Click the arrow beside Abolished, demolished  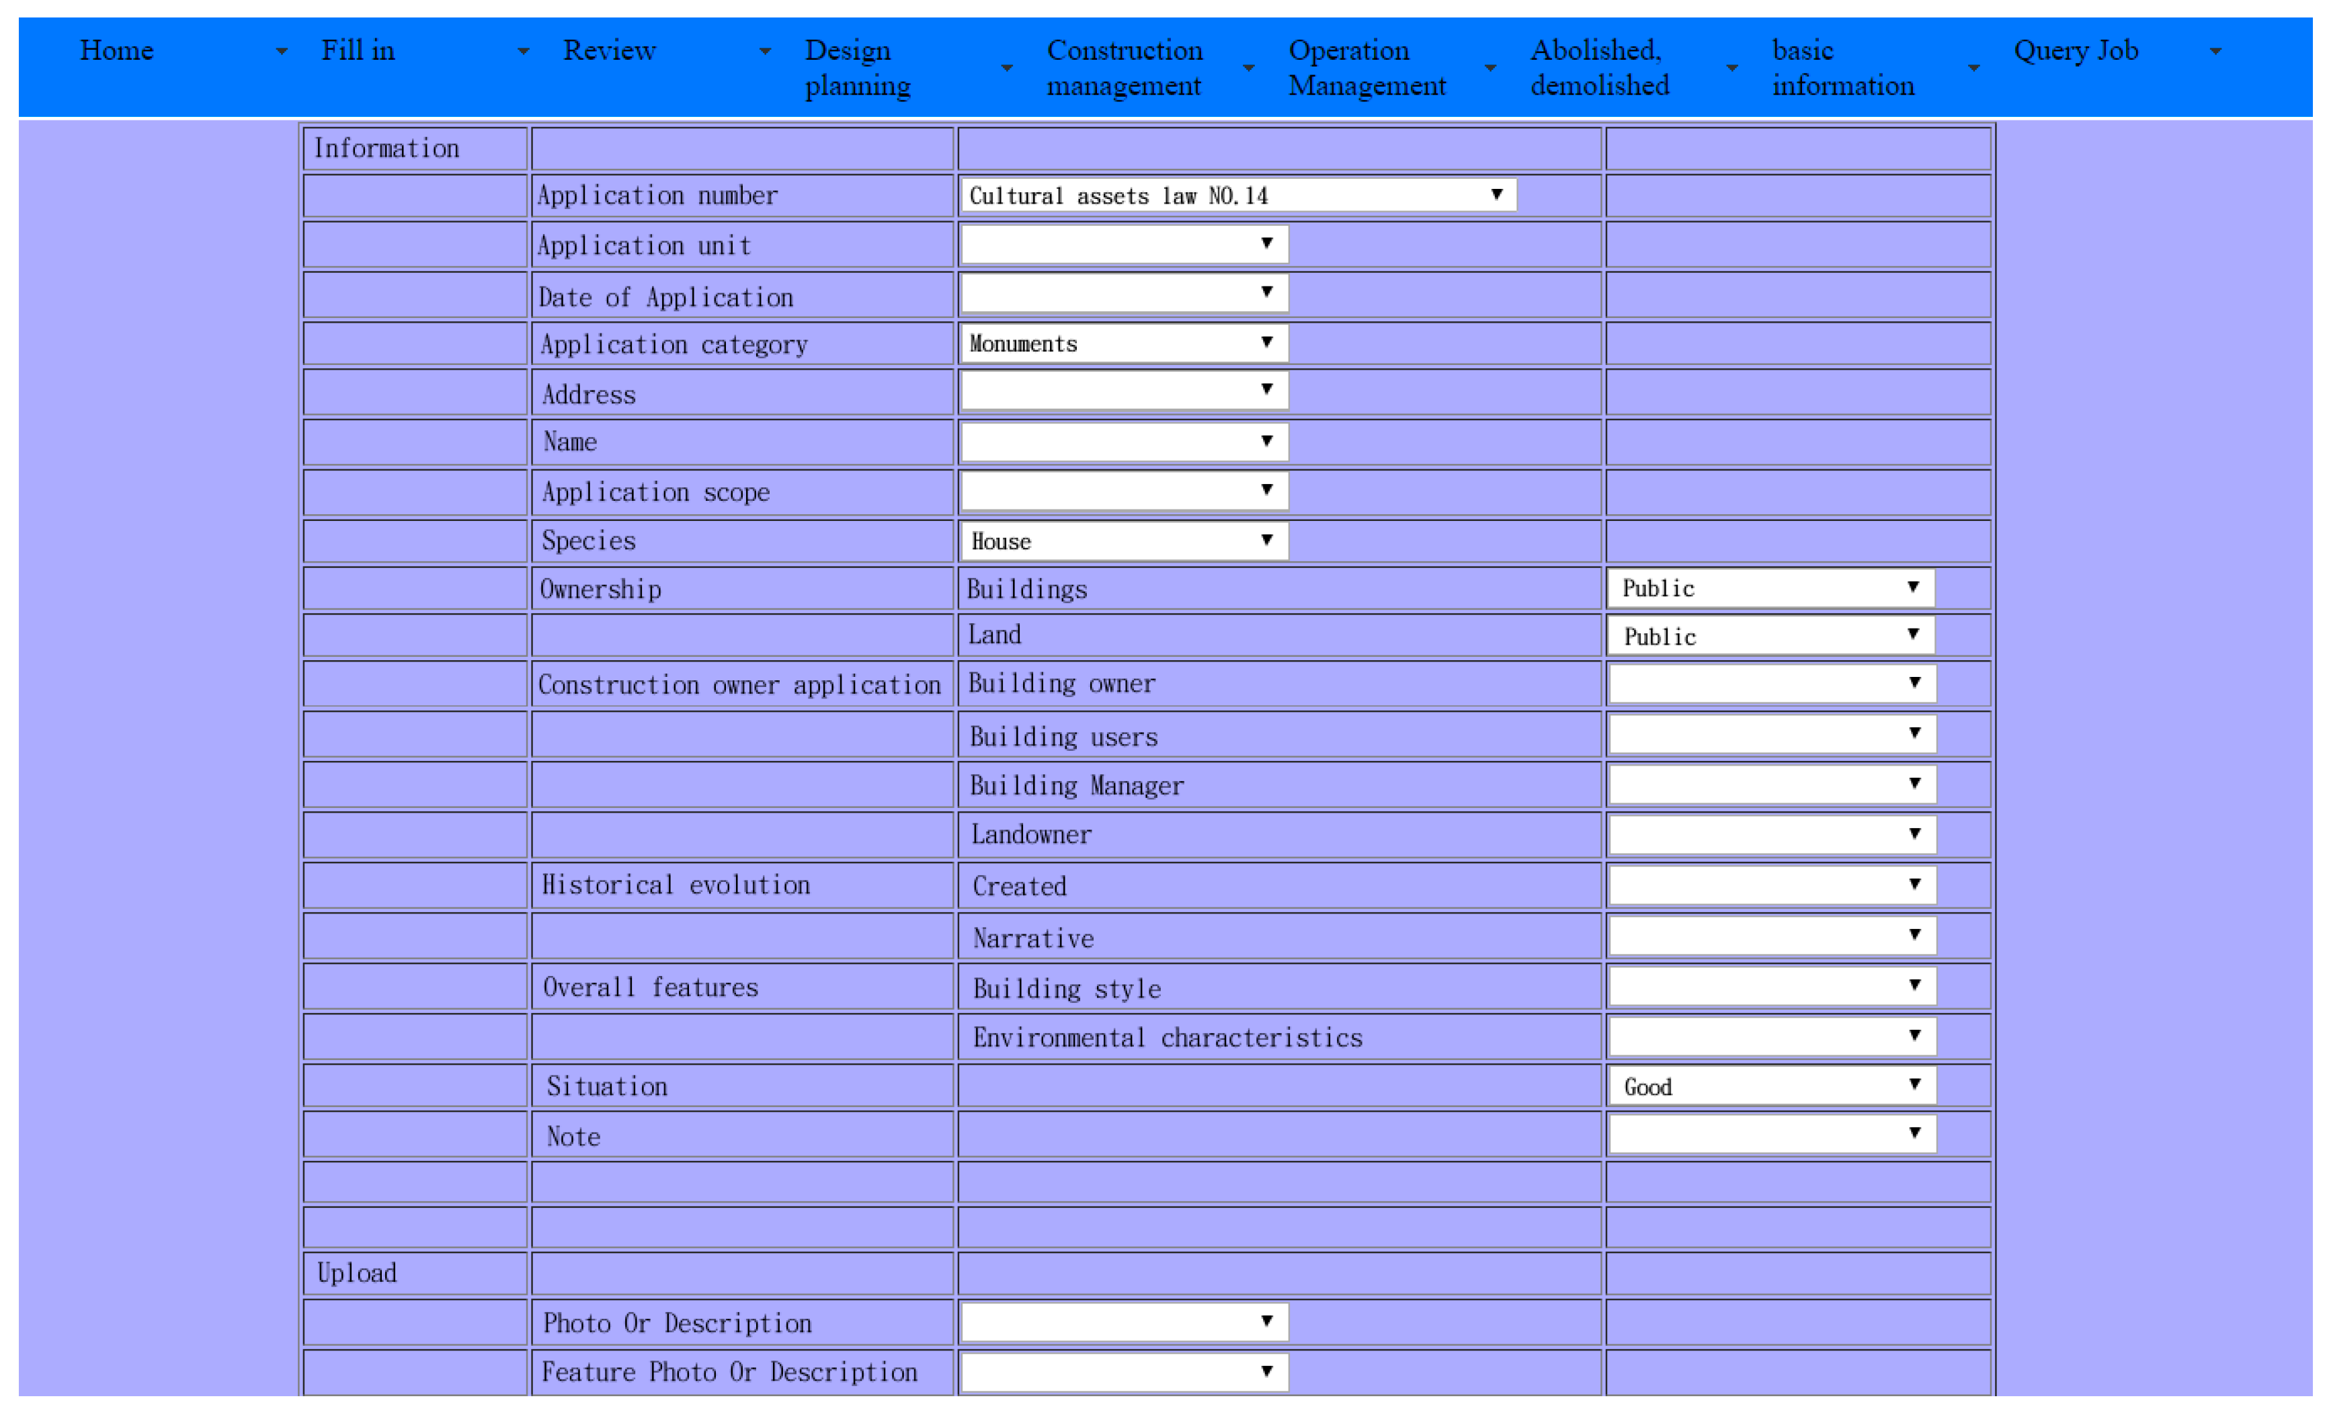click(x=1732, y=68)
